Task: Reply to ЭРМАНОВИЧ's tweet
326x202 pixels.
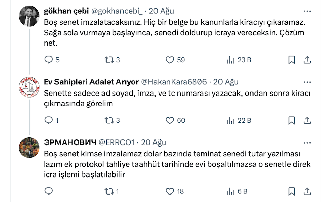Action: coord(49,191)
